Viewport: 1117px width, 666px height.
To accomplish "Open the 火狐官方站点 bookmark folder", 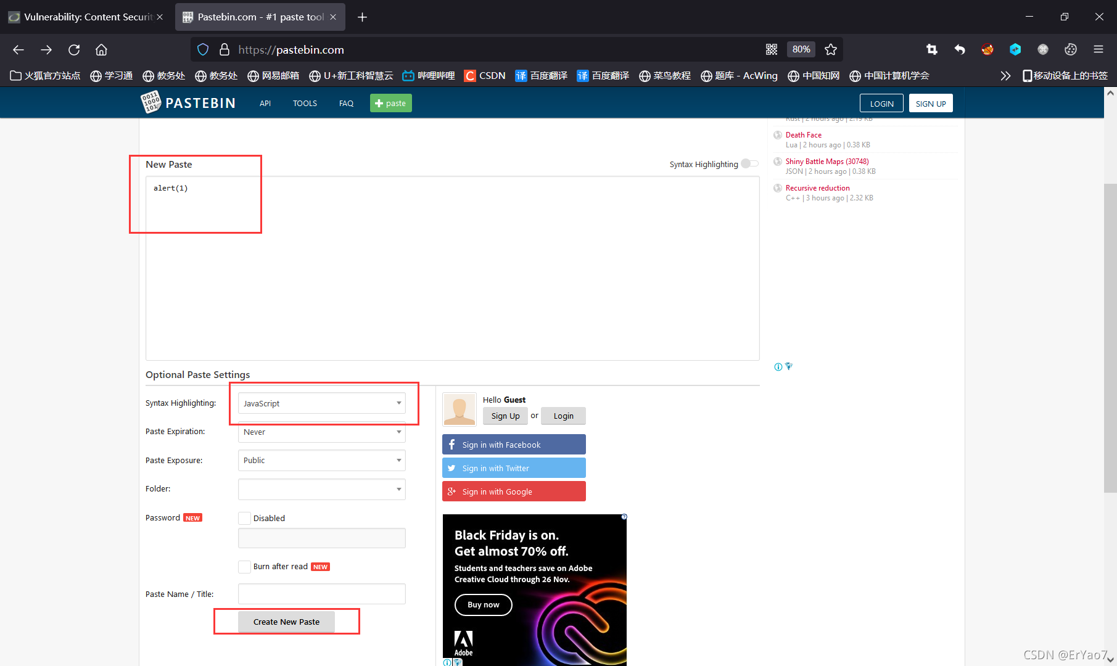I will (x=45, y=76).
